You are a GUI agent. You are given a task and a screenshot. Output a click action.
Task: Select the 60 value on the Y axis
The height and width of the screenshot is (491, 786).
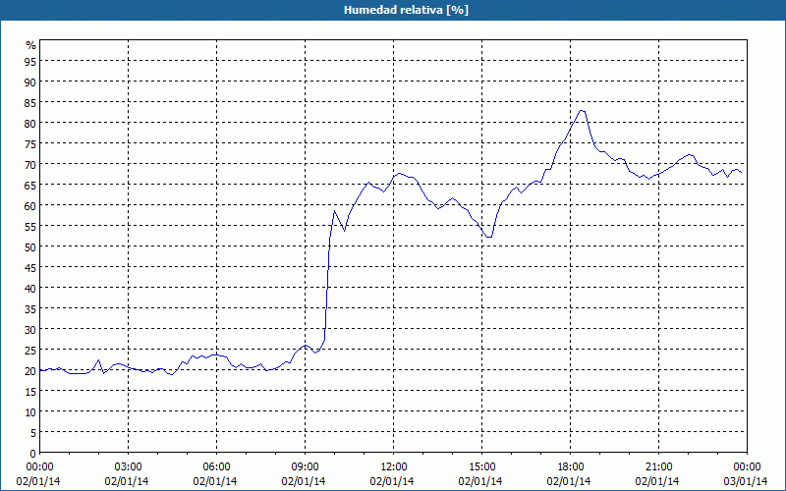tap(30, 205)
